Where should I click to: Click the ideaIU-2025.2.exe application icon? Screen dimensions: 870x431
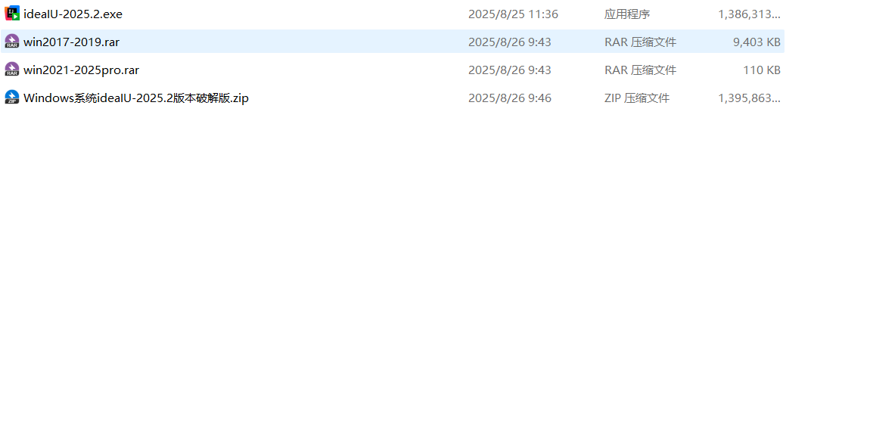point(11,14)
